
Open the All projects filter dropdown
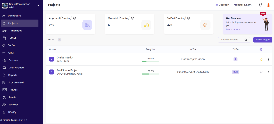click(51, 40)
